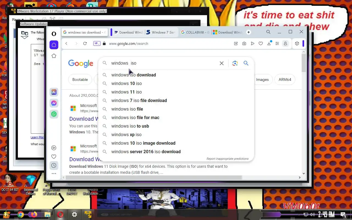352x220 pixels.
Task: Open Chrome from the taskbar
Action: click(x=20, y=215)
